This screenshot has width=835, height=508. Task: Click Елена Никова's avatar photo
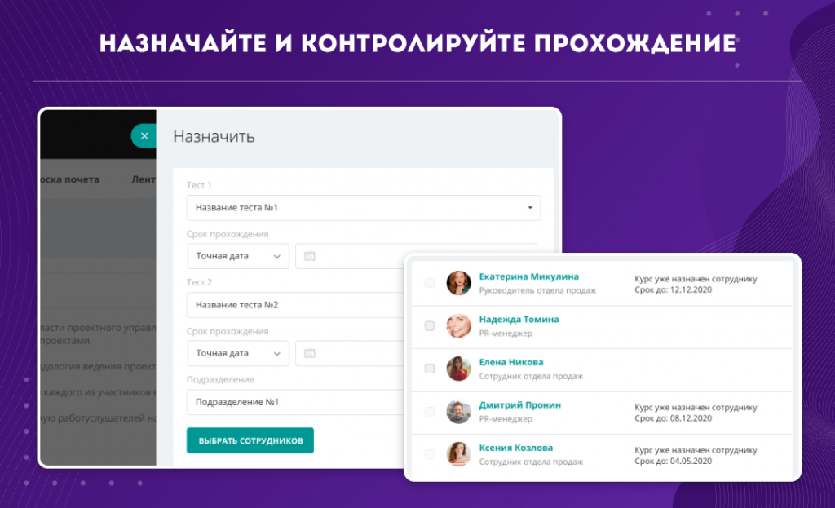pyautogui.click(x=459, y=369)
